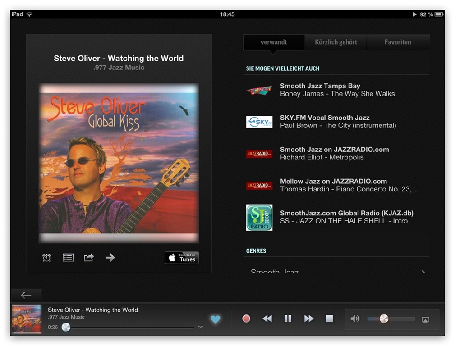Open AirPlay output selection
The image size is (455, 346).
425,319
